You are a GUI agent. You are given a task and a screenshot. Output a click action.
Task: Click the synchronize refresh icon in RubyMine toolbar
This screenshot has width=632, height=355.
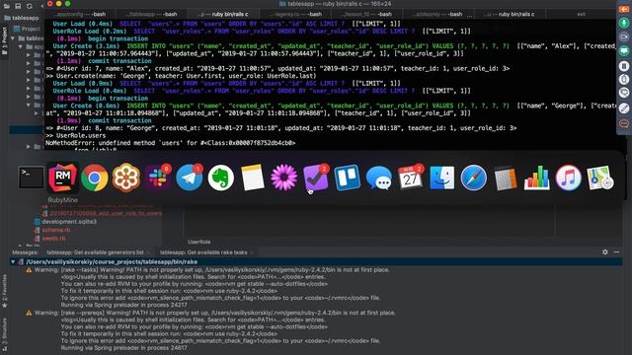[x=29, y=6]
